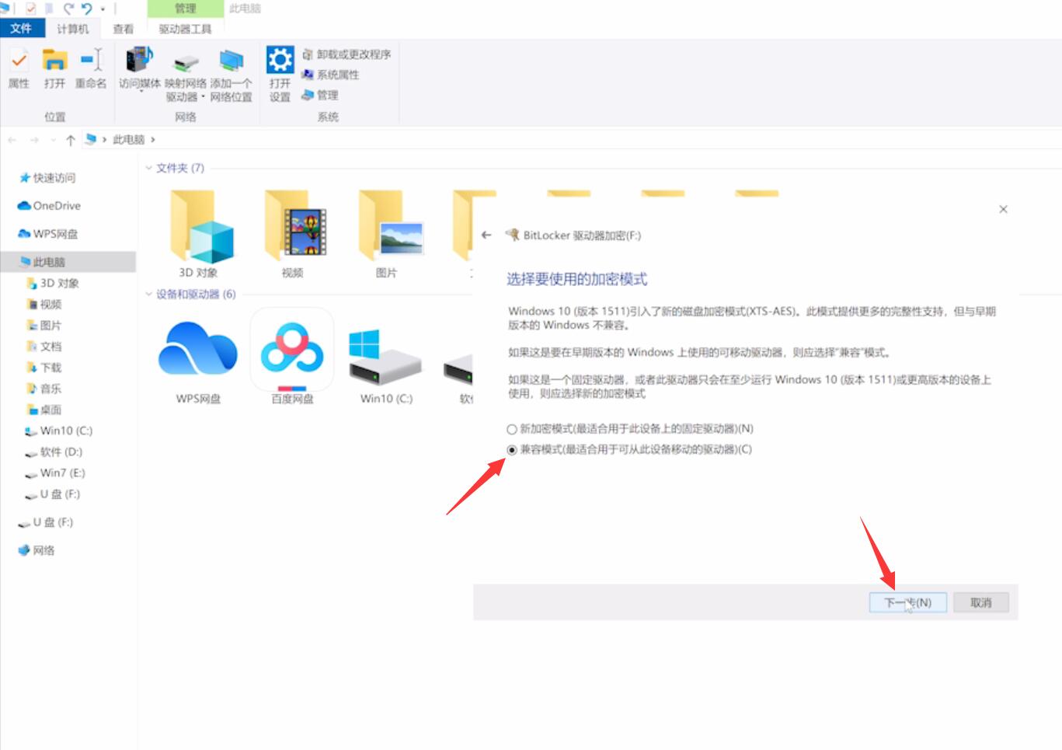This screenshot has width=1062, height=750.
Task: Select 桌面 (Desktop) in the sidebar tree
Action: [x=44, y=409]
